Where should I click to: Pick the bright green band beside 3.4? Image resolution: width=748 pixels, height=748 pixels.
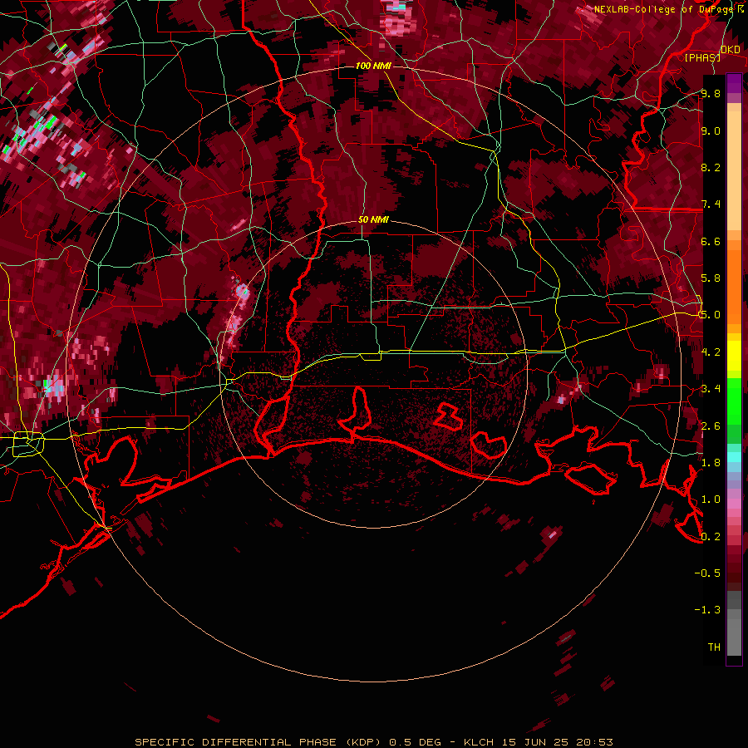coord(734,401)
